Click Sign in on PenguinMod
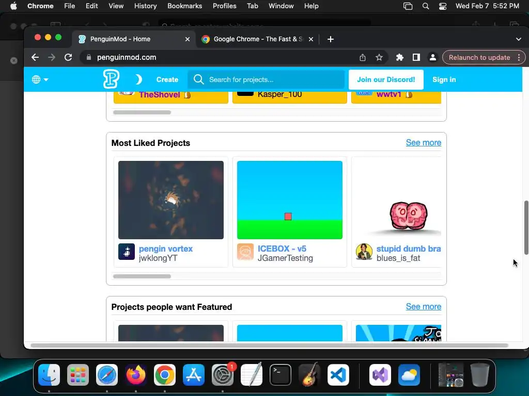The image size is (529, 396). 444,79
